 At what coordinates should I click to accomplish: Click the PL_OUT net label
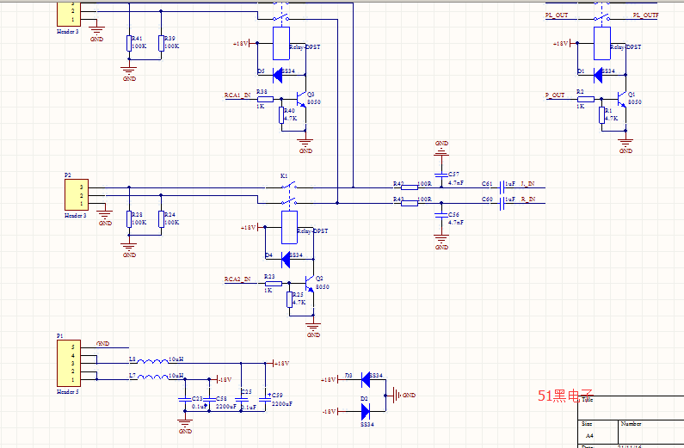pos(557,15)
